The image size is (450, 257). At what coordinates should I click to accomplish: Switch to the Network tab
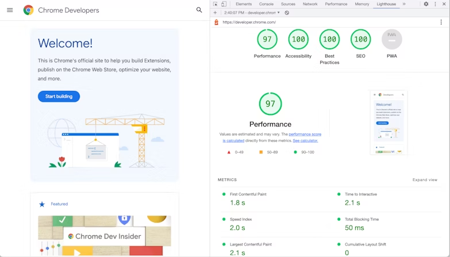[x=310, y=4]
